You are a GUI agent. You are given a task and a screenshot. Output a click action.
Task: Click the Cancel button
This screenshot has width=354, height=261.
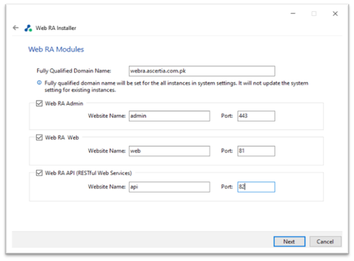click(325, 241)
